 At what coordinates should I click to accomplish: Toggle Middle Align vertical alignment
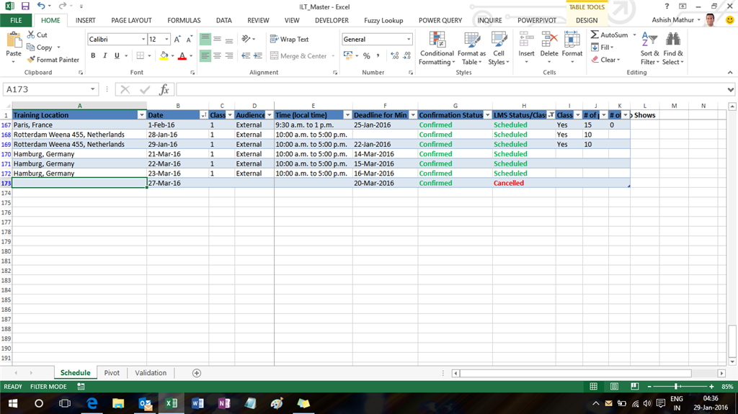[217, 40]
